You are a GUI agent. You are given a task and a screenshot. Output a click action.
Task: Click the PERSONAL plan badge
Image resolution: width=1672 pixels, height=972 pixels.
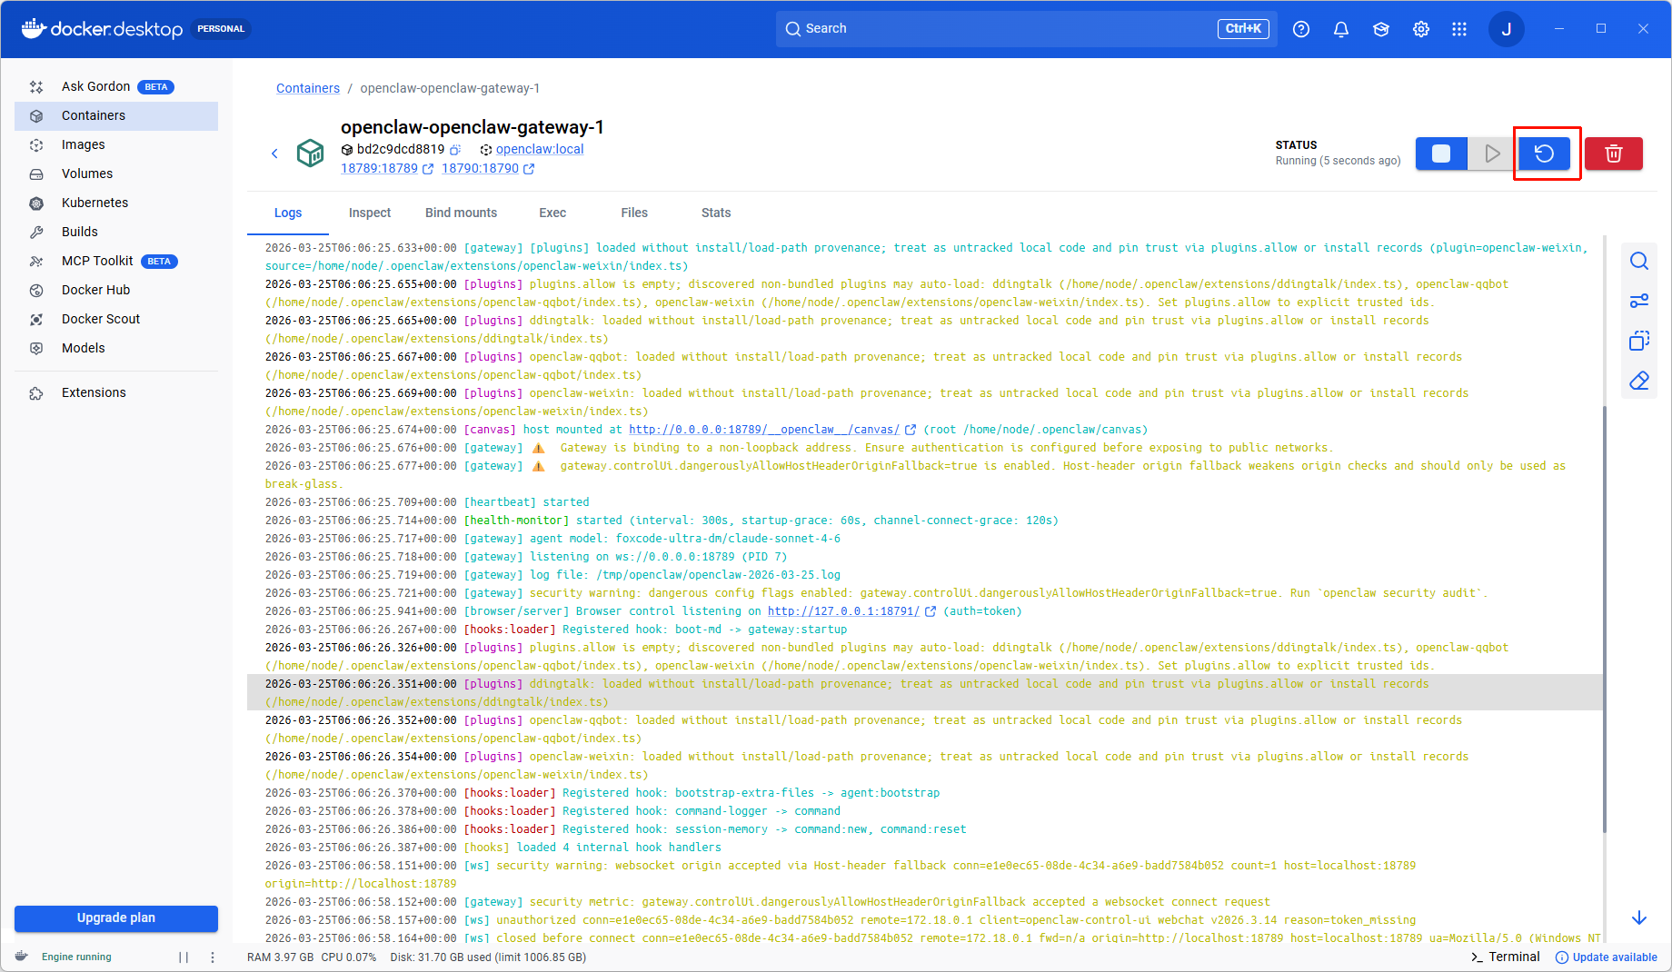[x=221, y=29]
